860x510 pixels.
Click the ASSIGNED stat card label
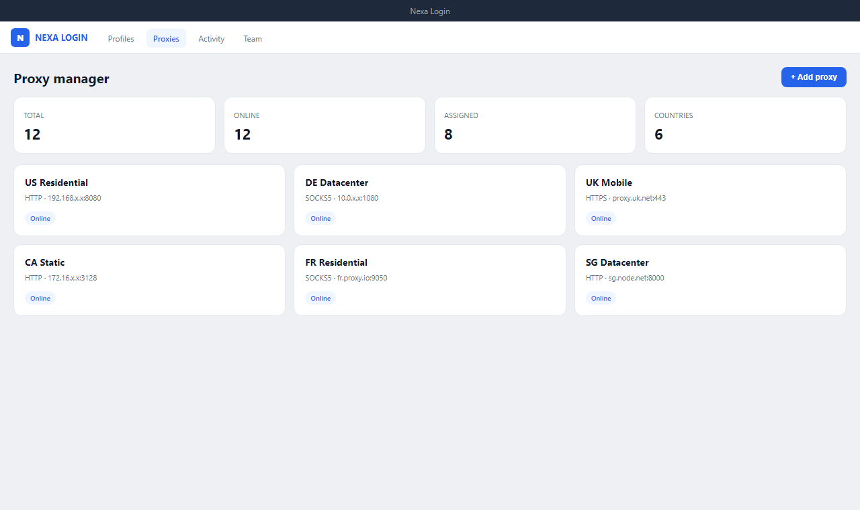pos(461,115)
